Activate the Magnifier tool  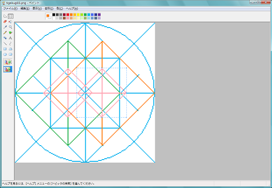click(10, 27)
